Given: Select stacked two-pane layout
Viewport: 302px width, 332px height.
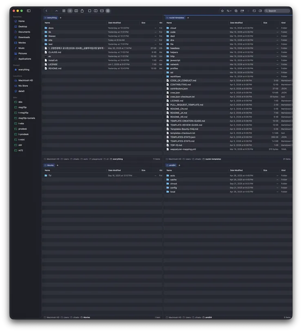Looking at the screenshot, I should [102, 11].
